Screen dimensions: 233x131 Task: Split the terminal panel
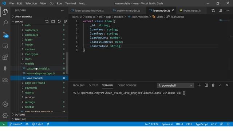[206, 85]
